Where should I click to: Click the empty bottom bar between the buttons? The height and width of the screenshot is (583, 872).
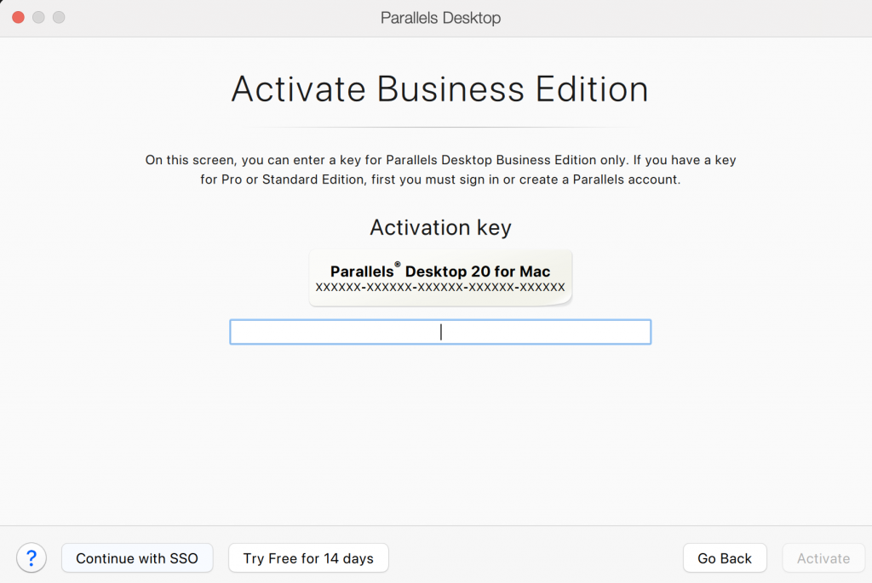click(x=535, y=558)
